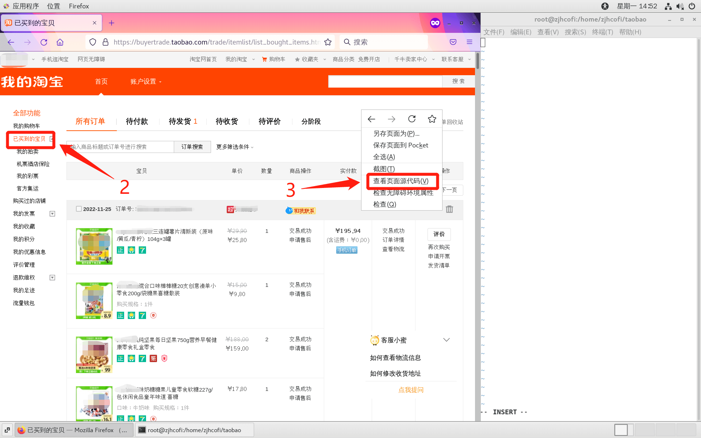Collapse 客服小蜜 panel chevron
Image resolution: width=701 pixels, height=438 pixels.
click(446, 340)
